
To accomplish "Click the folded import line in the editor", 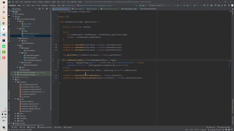I will tap(64, 17).
